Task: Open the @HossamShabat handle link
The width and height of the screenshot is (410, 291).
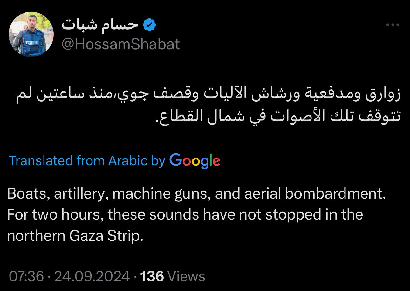Action: (x=120, y=44)
